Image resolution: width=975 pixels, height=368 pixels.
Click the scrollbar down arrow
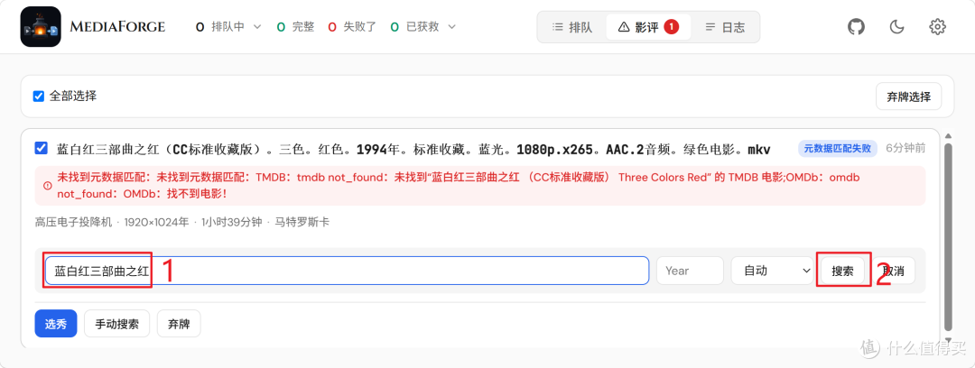pos(948,339)
